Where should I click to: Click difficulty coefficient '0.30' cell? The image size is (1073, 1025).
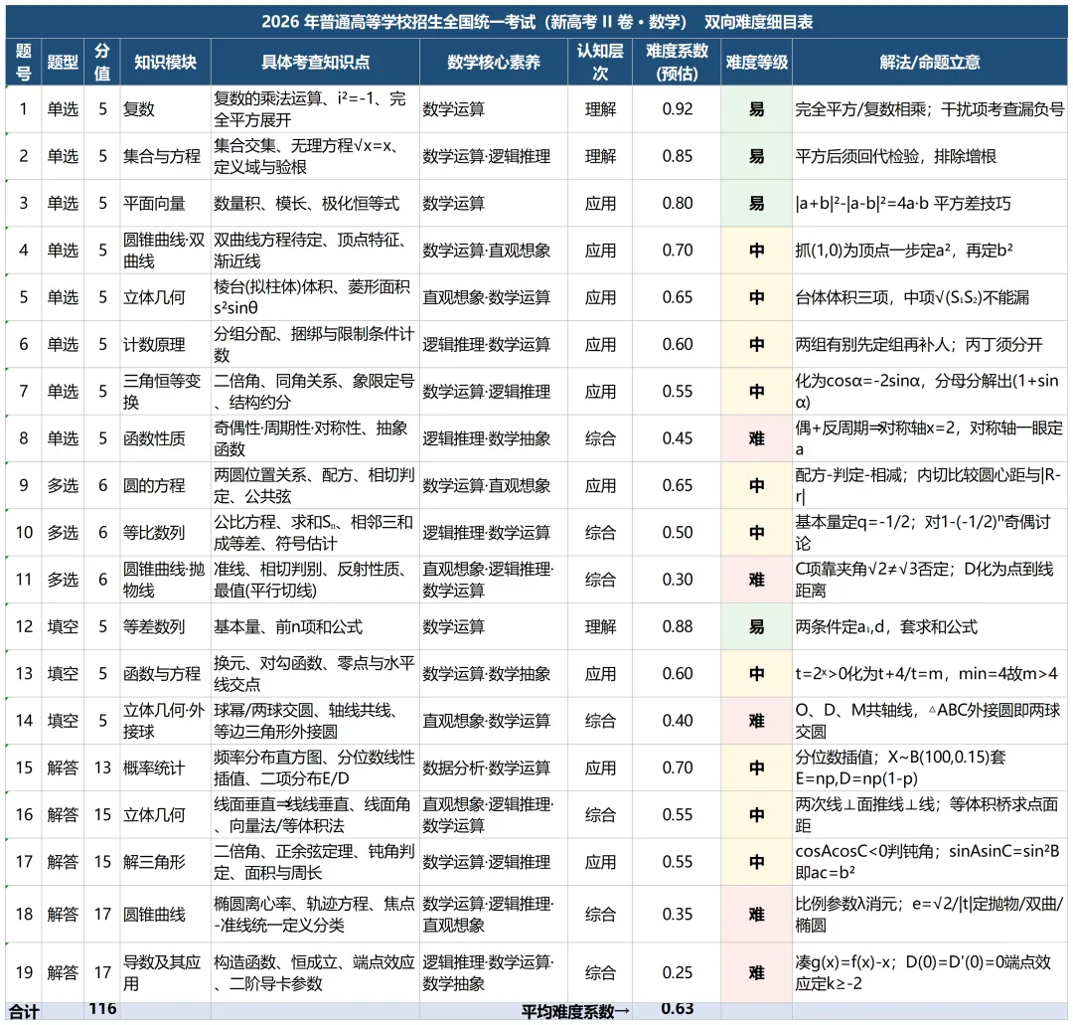click(677, 580)
